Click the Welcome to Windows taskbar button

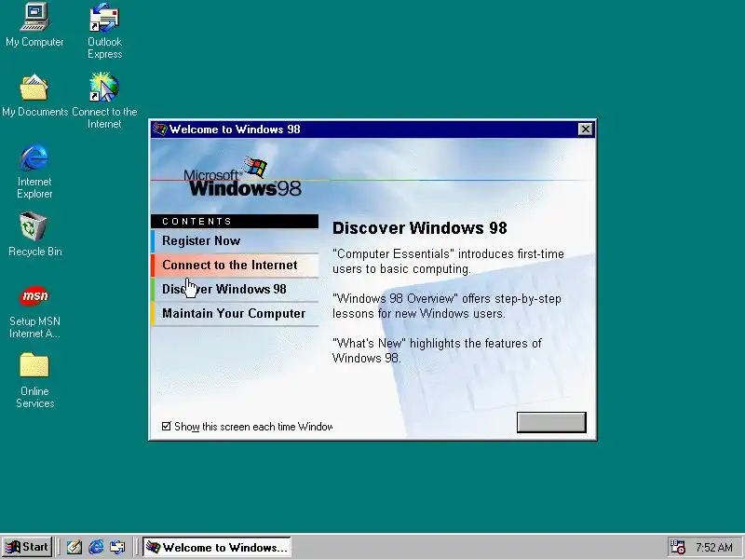pyautogui.click(x=217, y=547)
